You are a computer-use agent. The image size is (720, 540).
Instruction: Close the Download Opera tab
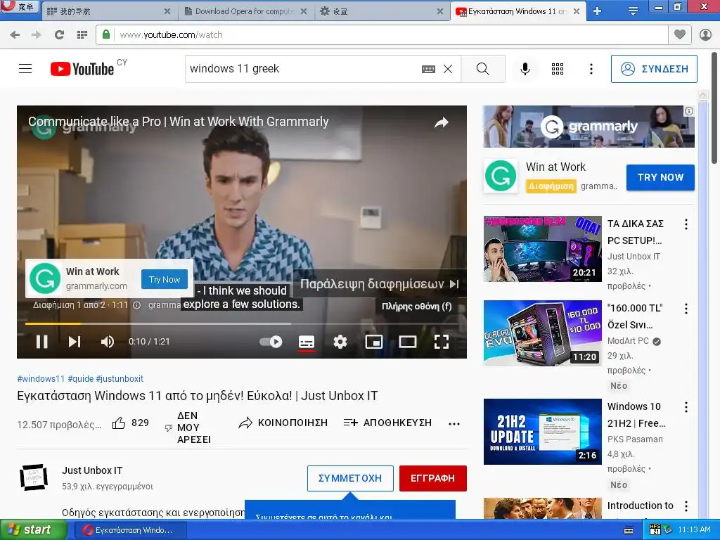point(304,11)
